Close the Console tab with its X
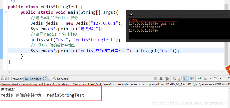230x108 pixels. [45, 79]
